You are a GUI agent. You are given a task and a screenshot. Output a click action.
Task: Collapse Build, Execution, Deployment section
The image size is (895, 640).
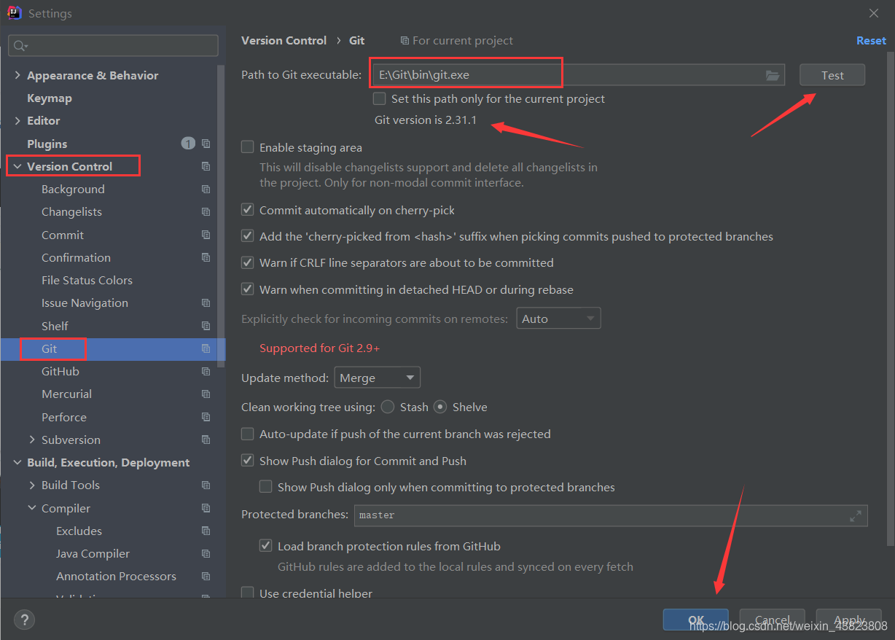[x=17, y=462]
